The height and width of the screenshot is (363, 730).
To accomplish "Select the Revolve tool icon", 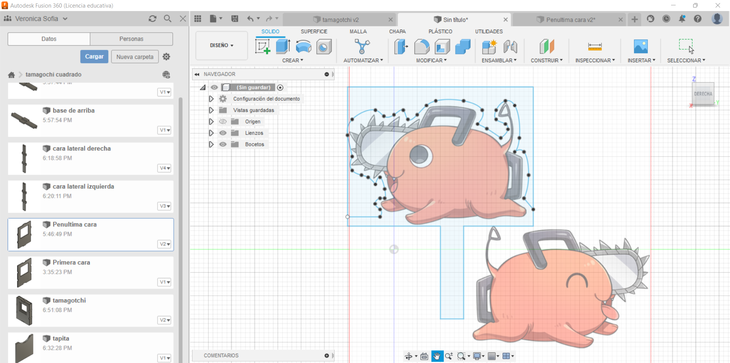I will [x=303, y=47].
